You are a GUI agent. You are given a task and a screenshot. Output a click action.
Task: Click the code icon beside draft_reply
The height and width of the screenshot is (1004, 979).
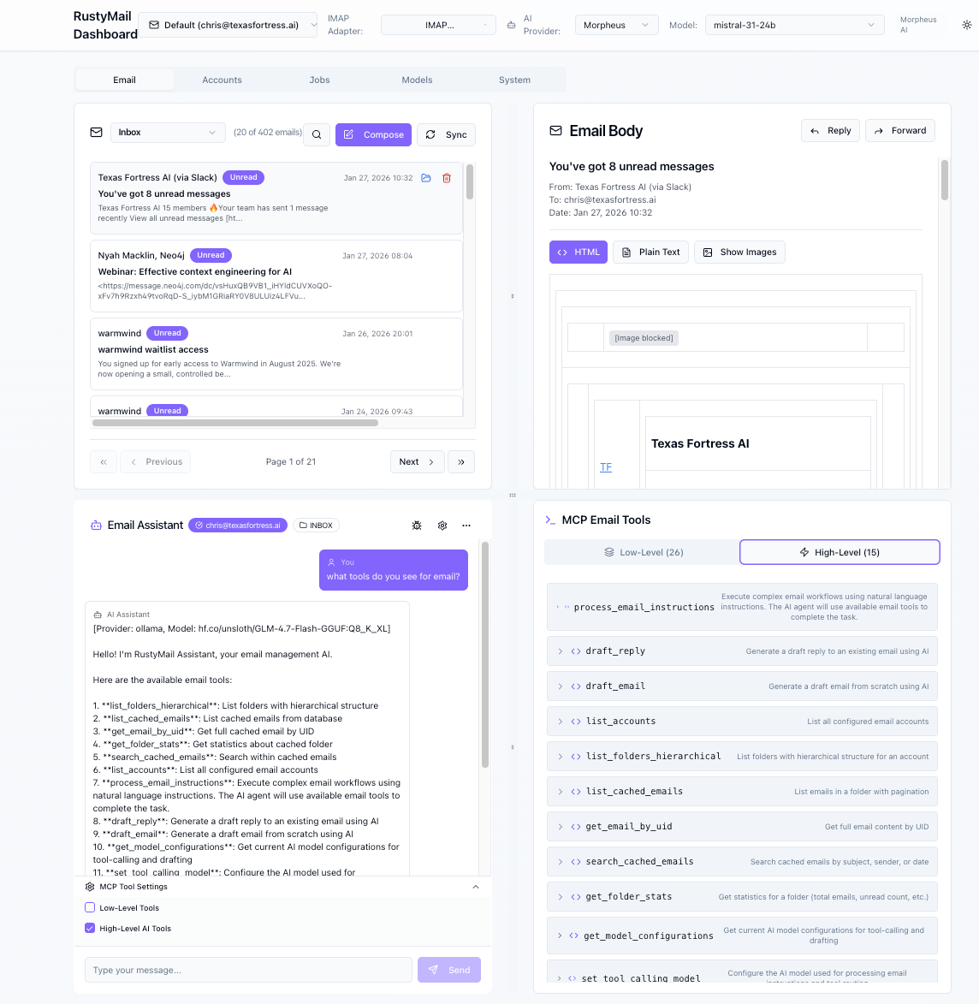(x=576, y=651)
